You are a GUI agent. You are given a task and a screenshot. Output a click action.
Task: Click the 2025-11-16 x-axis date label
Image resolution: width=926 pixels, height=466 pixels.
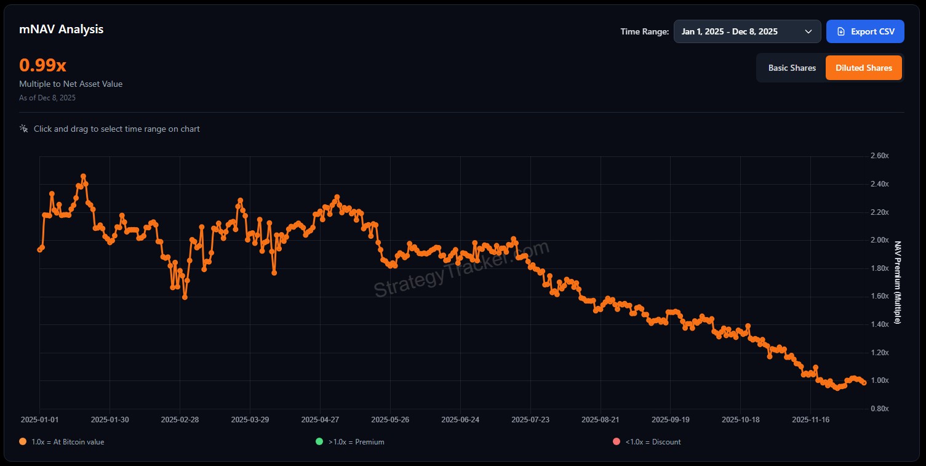pyautogui.click(x=811, y=420)
